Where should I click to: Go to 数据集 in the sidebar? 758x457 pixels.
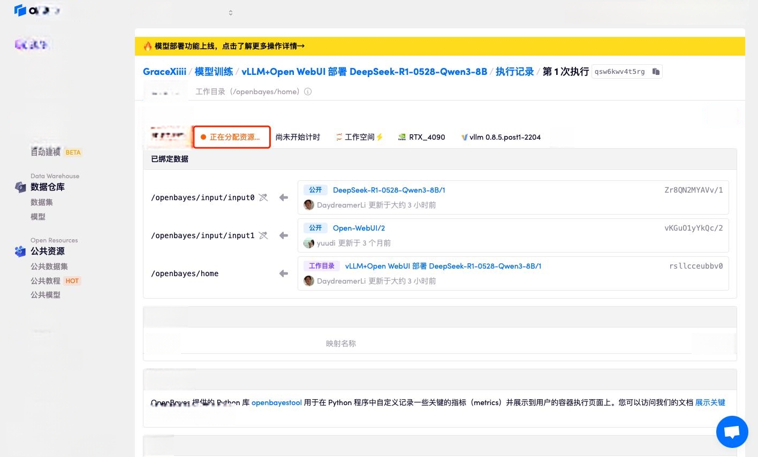[42, 202]
